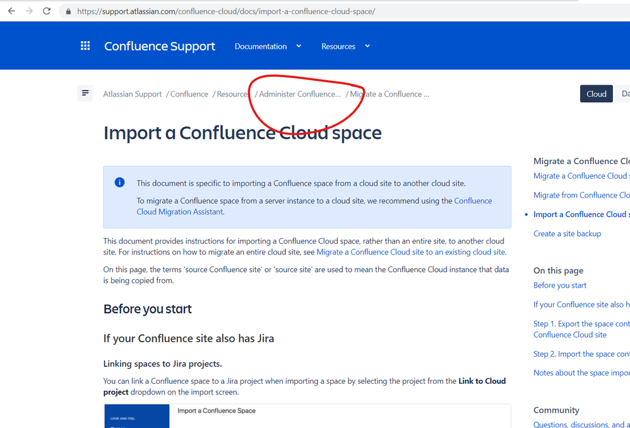630x428 pixels.
Task: Click the Confluence Support logo
Action: pyautogui.click(x=159, y=45)
